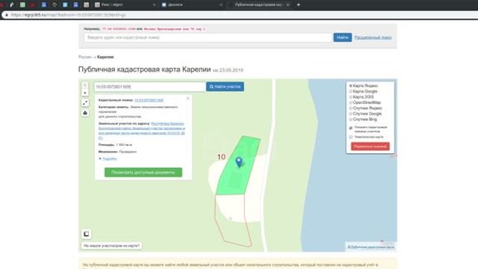Image resolution: width=478 pixels, height=269 pixels.
Task: Click the Найти участок button
Action: point(225,87)
